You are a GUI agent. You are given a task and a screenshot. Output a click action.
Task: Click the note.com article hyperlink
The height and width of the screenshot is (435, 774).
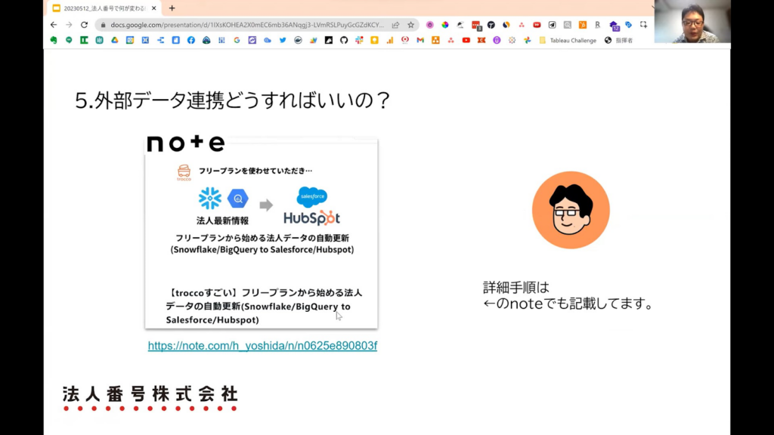[262, 346]
